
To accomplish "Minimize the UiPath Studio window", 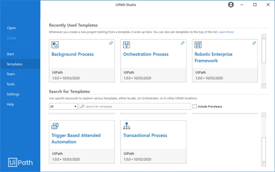I will tap(242, 5).
